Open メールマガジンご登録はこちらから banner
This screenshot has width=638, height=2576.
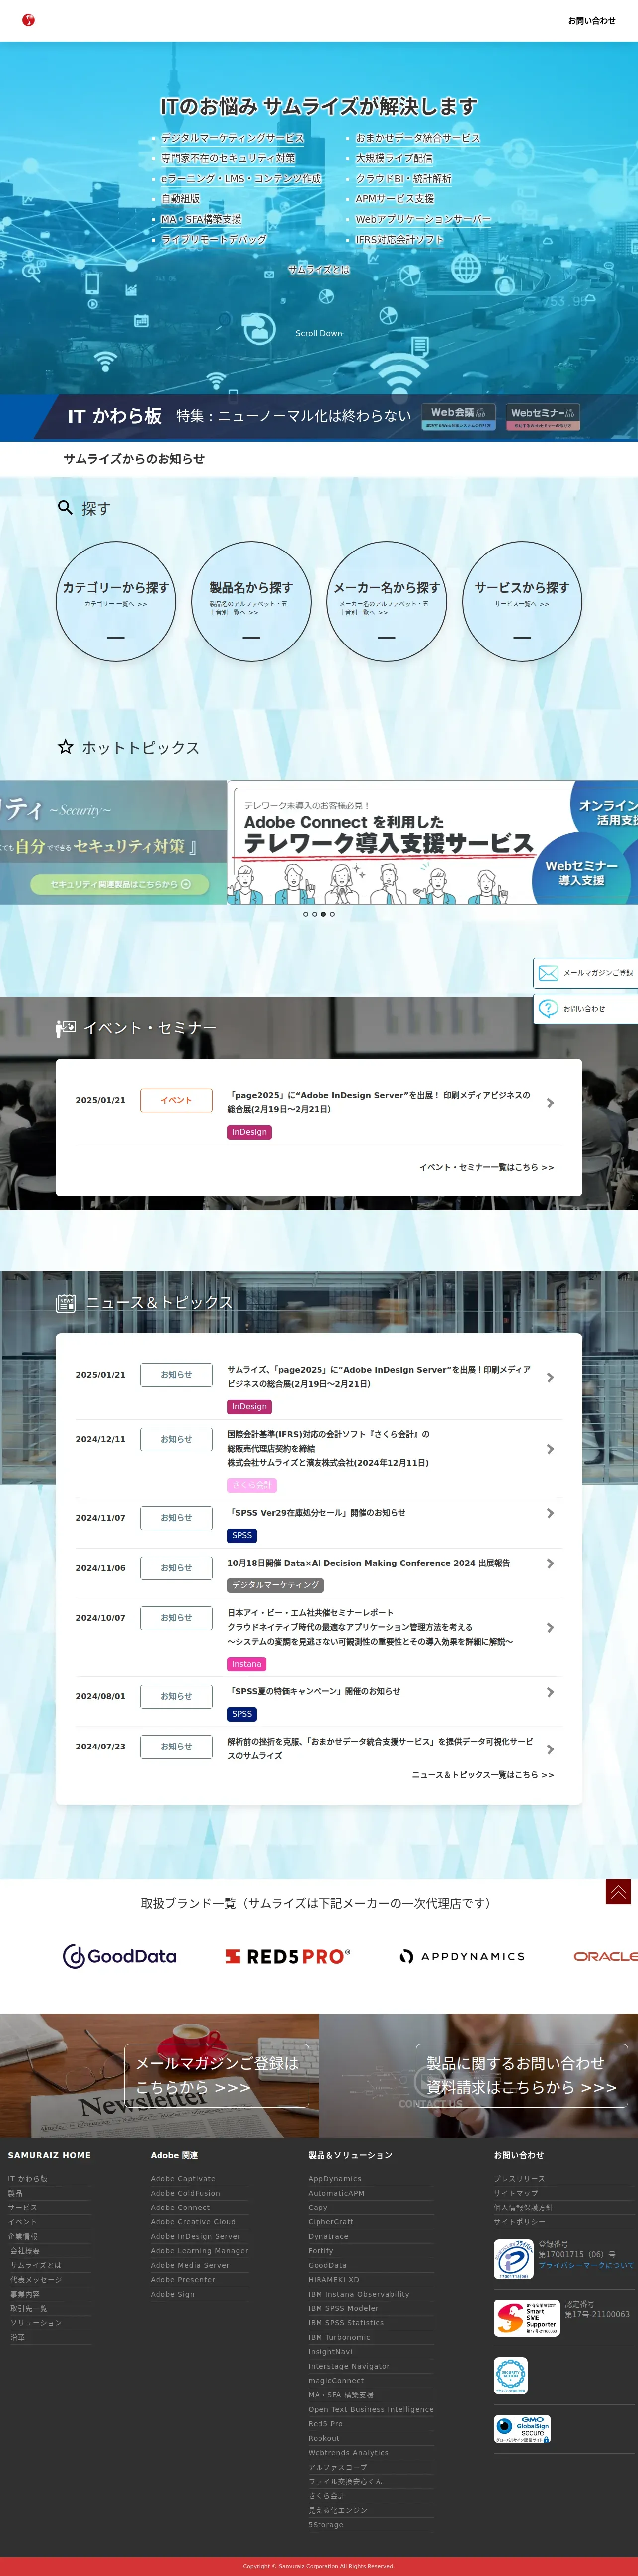[x=217, y=2075]
